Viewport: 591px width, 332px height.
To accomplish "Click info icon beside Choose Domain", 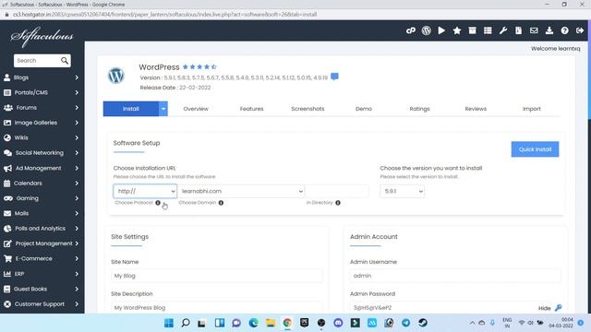I will click(221, 203).
